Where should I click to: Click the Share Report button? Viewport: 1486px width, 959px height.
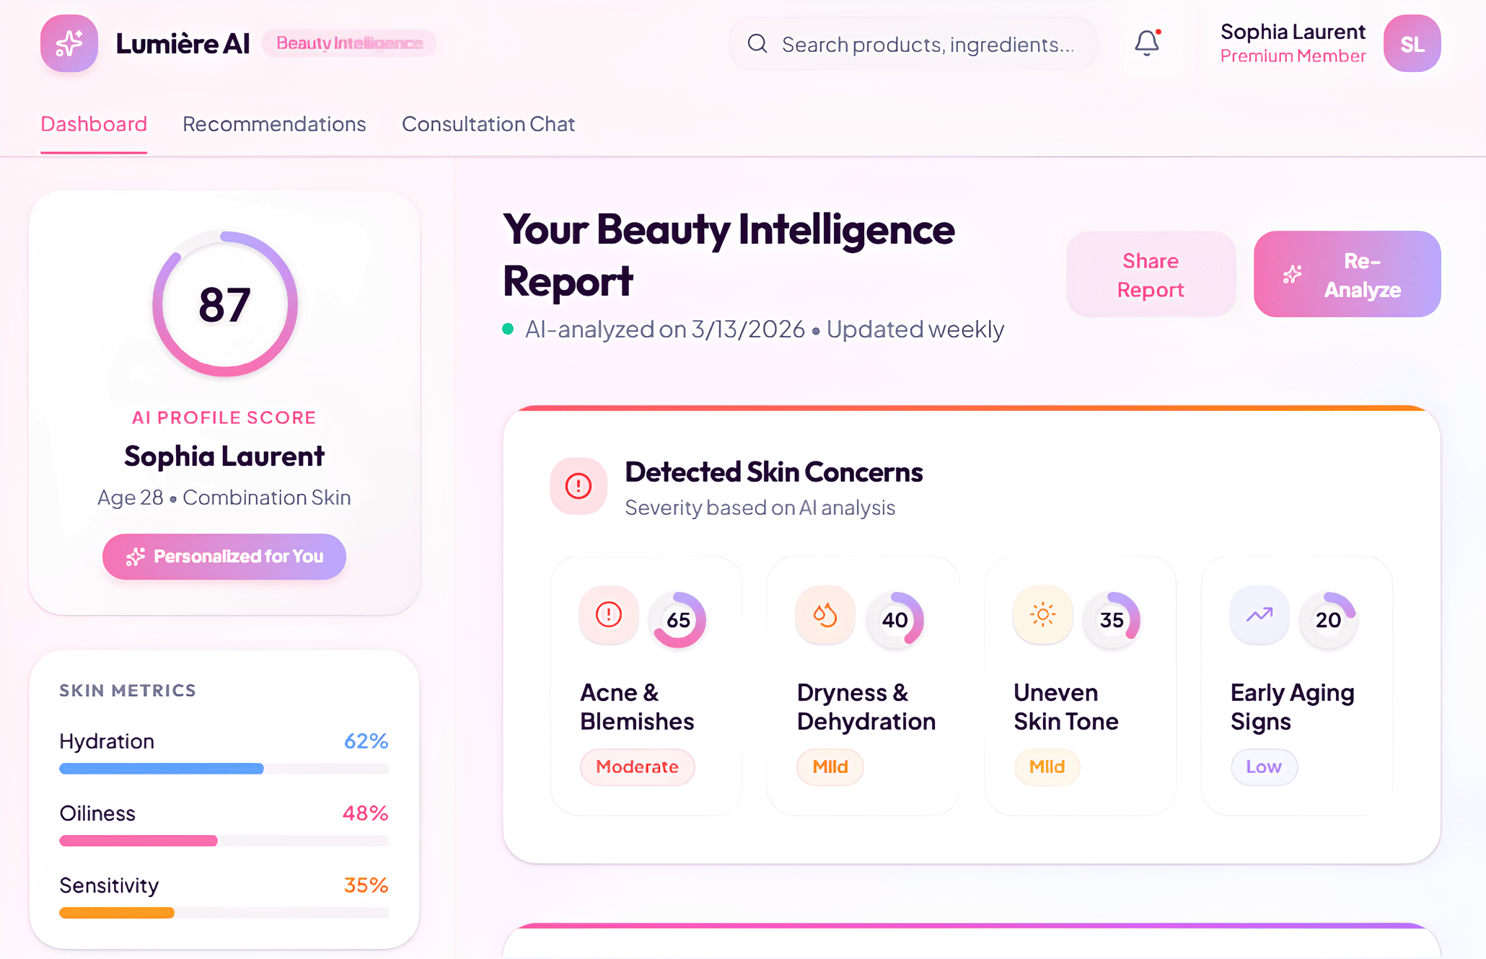point(1150,274)
